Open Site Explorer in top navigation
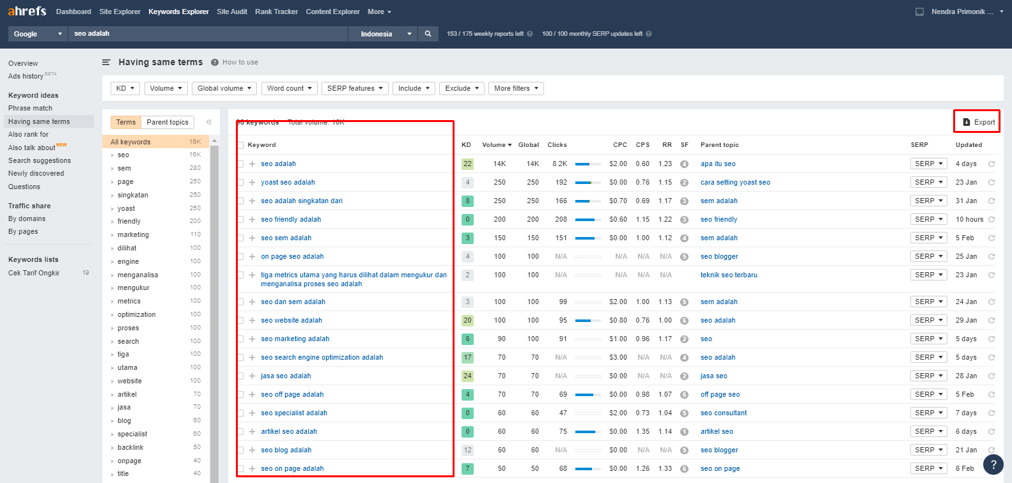The width and height of the screenshot is (1012, 483). [x=120, y=11]
